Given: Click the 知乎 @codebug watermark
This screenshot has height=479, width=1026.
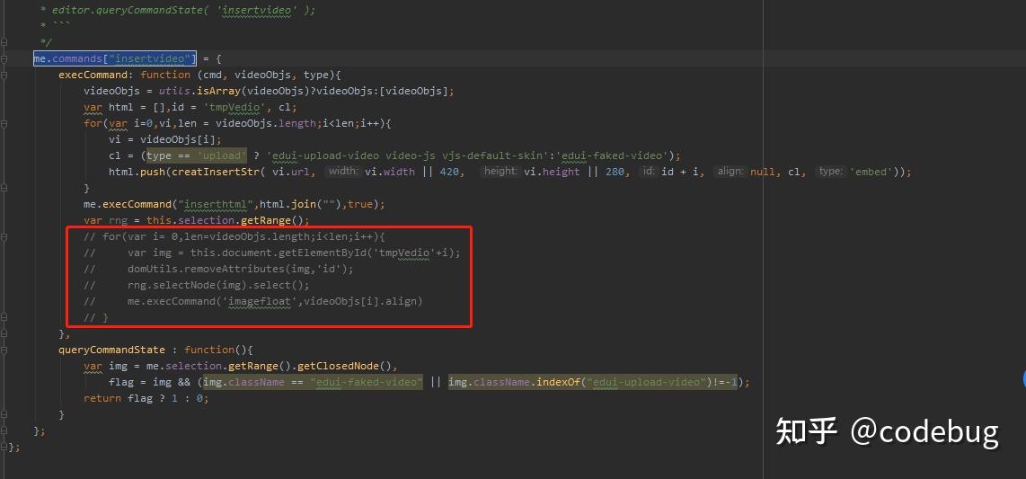Looking at the screenshot, I should 886,432.
